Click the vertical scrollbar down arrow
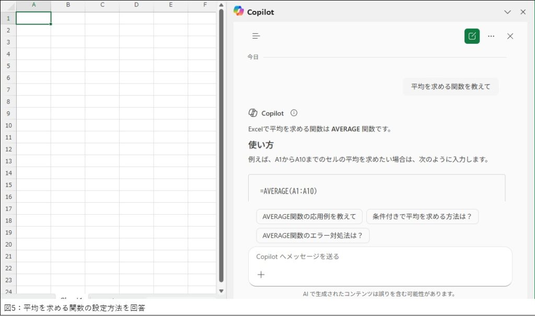Image resolution: width=535 pixels, height=316 pixels. coord(221,290)
